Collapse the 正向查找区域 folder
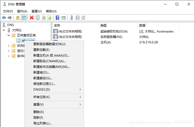The height and width of the screenshot is (127, 194). [x=9, y=35]
